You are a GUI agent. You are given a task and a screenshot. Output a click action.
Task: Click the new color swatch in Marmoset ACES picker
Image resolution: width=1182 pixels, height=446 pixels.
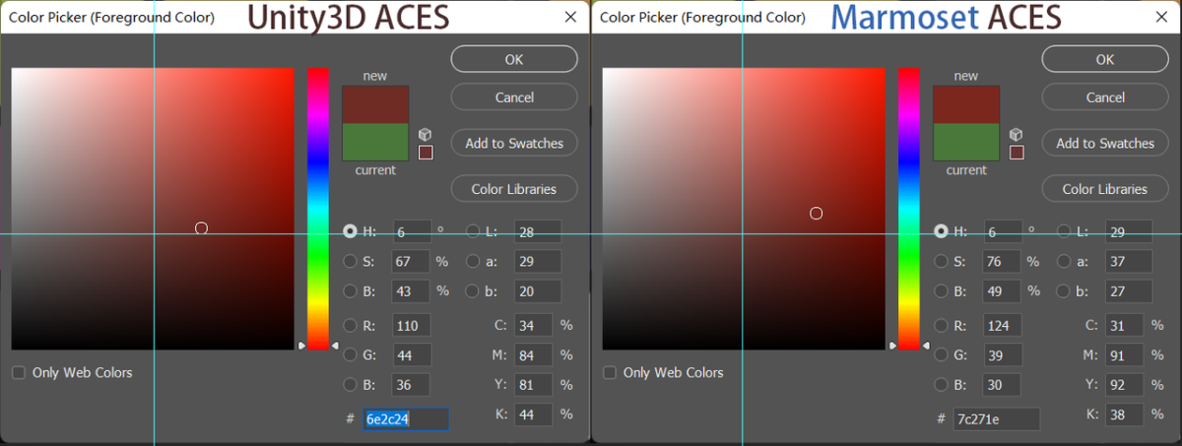966,104
